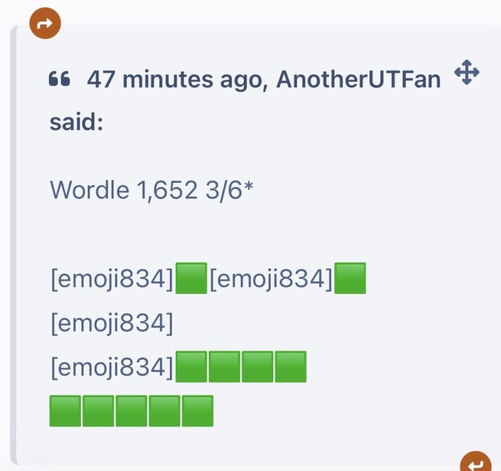
Task: Open the AnotherUTFan username in quote header
Action: (x=359, y=80)
